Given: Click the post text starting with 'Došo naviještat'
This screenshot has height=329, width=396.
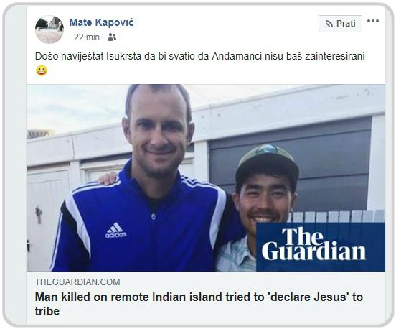Looking at the screenshot, I should [199, 56].
